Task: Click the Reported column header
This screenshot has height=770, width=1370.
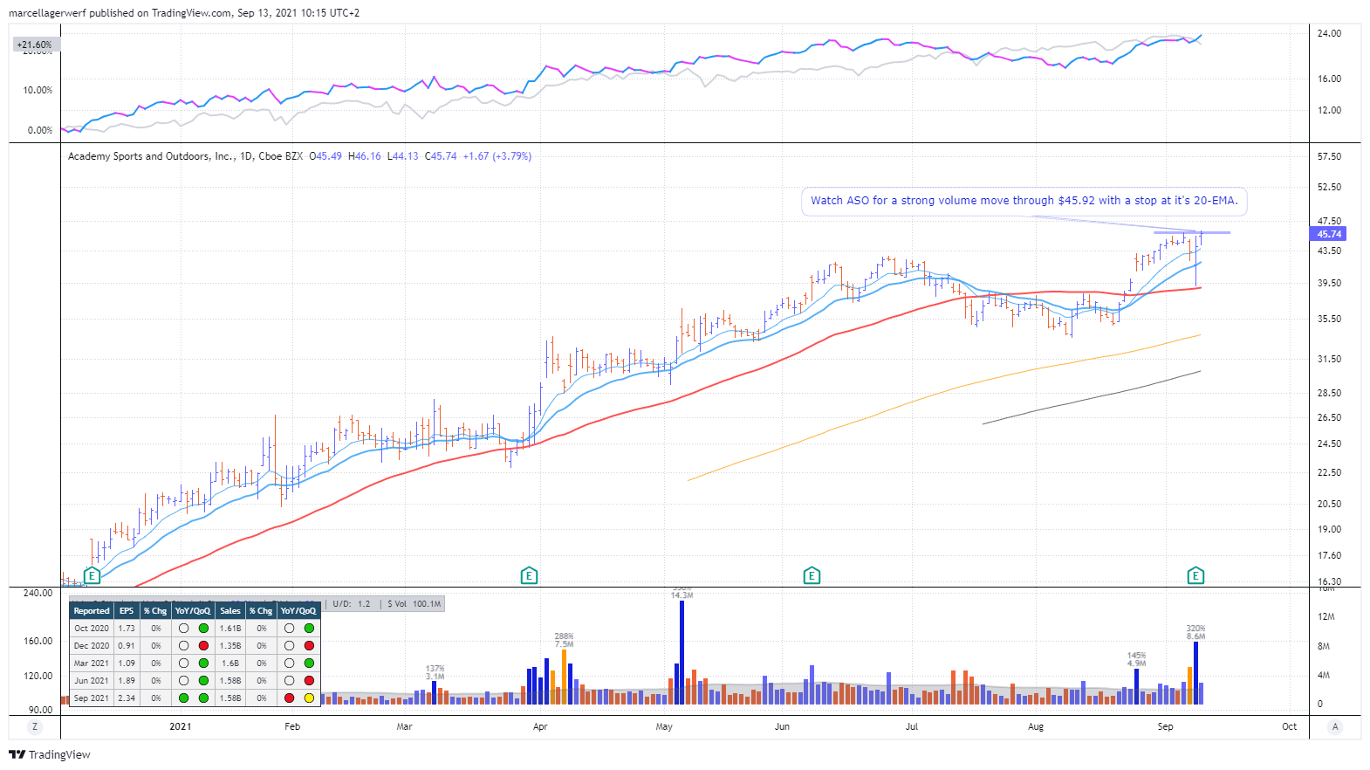Action: (92, 611)
